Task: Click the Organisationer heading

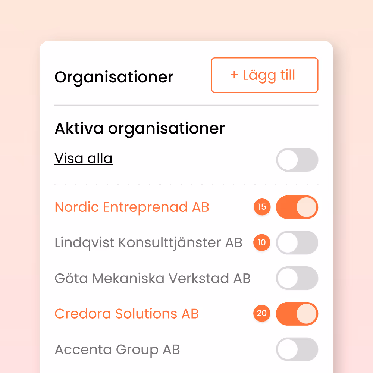Action: click(114, 77)
